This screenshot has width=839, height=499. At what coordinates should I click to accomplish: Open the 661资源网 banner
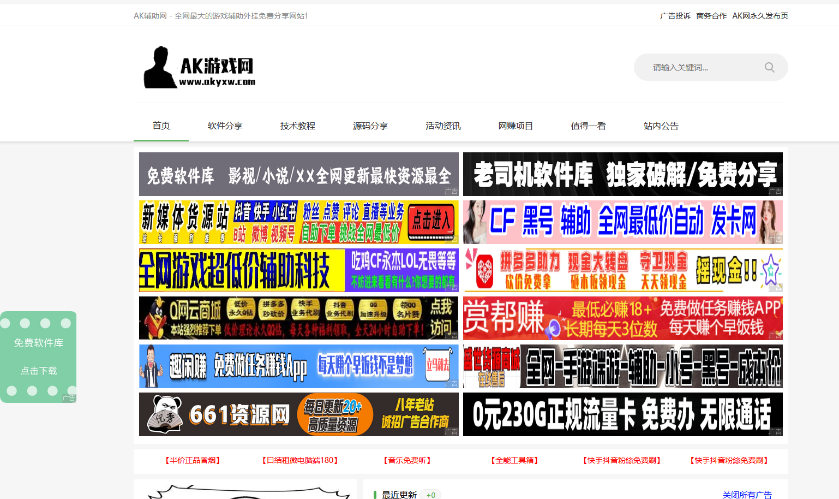click(x=299, y=414)
